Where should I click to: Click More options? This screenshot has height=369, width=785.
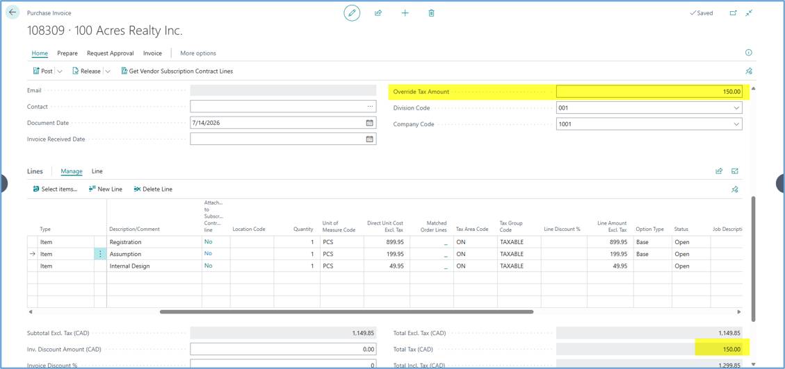pos(198,53)
